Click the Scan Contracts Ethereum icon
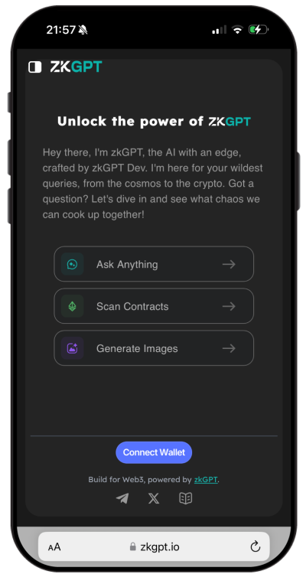306x574 pixels. [73, 306]
